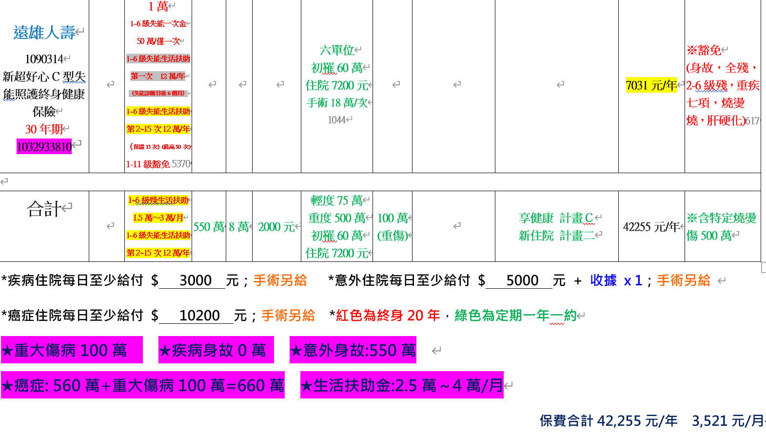Click the 保費合計 42,255 元/年 total line

pos(608,421)
